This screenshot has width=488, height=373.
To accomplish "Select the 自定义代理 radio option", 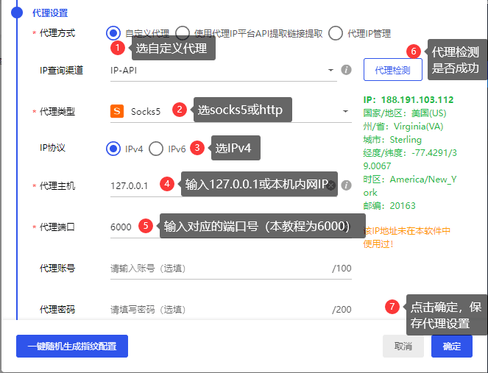I will (x=113, y=33).
